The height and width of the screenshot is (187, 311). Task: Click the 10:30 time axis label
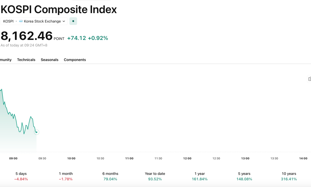(100, 158)
